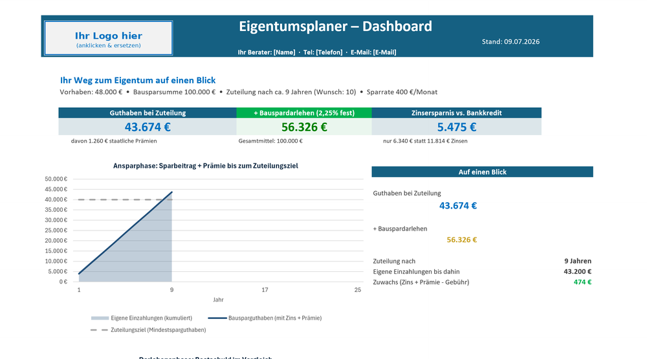Select the heading 'Ihr Weg zum Eigentum auf einen Blick'
This screenshot has height=359, width=647.
pos(138,80)
